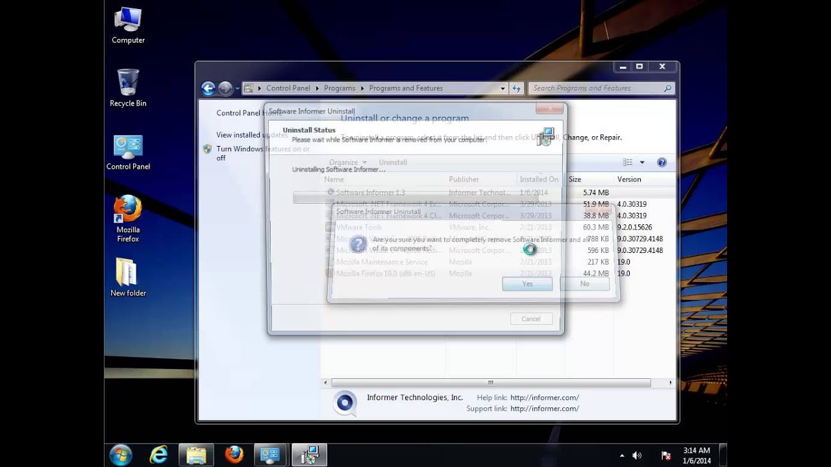Open Windows Explorer from the taskbar
Viewport: 831px width, 467px height.
click(196, 455)
